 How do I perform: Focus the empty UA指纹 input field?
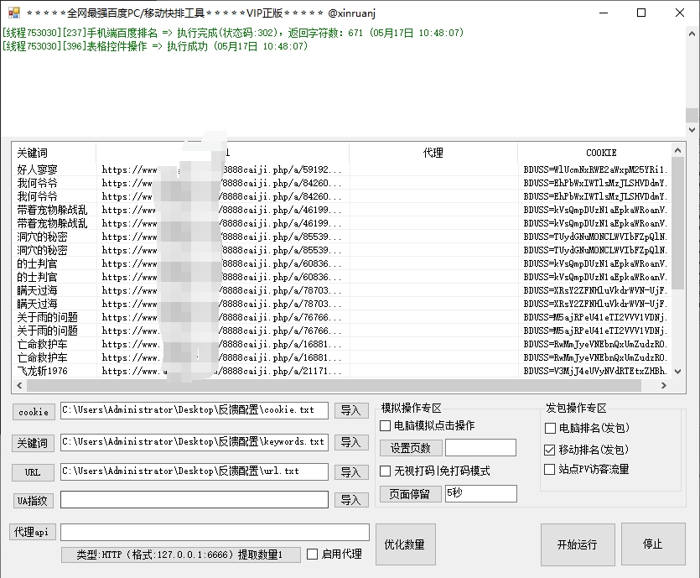tap(194, 499)
